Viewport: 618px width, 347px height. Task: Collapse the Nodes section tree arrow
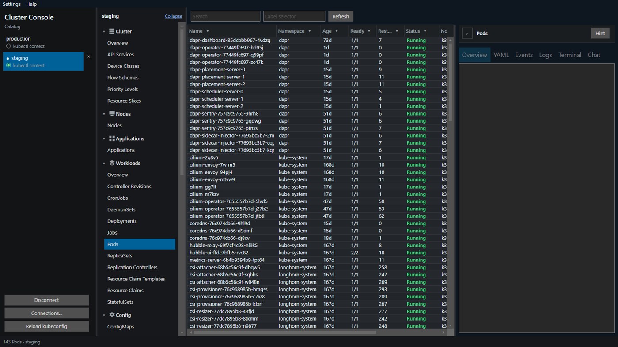104,114
